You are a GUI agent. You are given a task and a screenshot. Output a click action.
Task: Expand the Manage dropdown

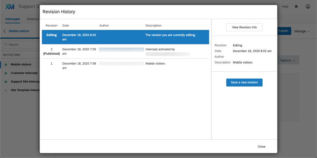tap(302, 31)
